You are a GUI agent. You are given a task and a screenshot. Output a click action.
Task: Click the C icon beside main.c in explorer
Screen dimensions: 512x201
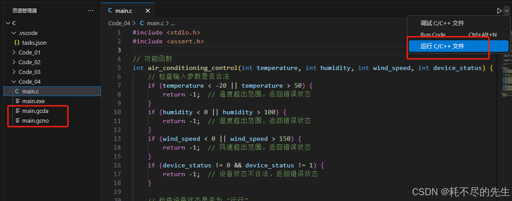point(17,91)
